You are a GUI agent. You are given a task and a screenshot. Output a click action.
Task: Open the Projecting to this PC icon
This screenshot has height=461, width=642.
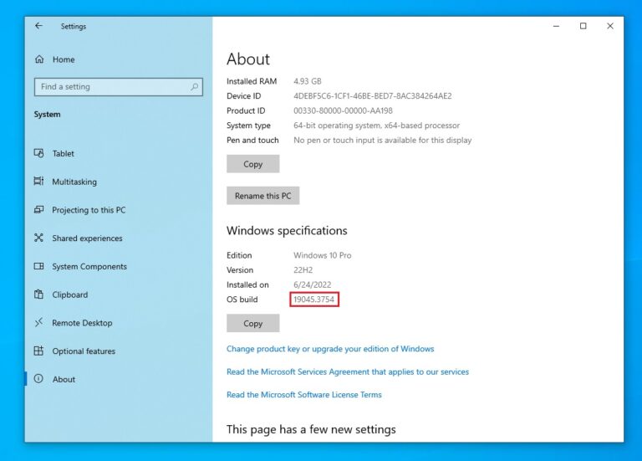coord(38,210)
